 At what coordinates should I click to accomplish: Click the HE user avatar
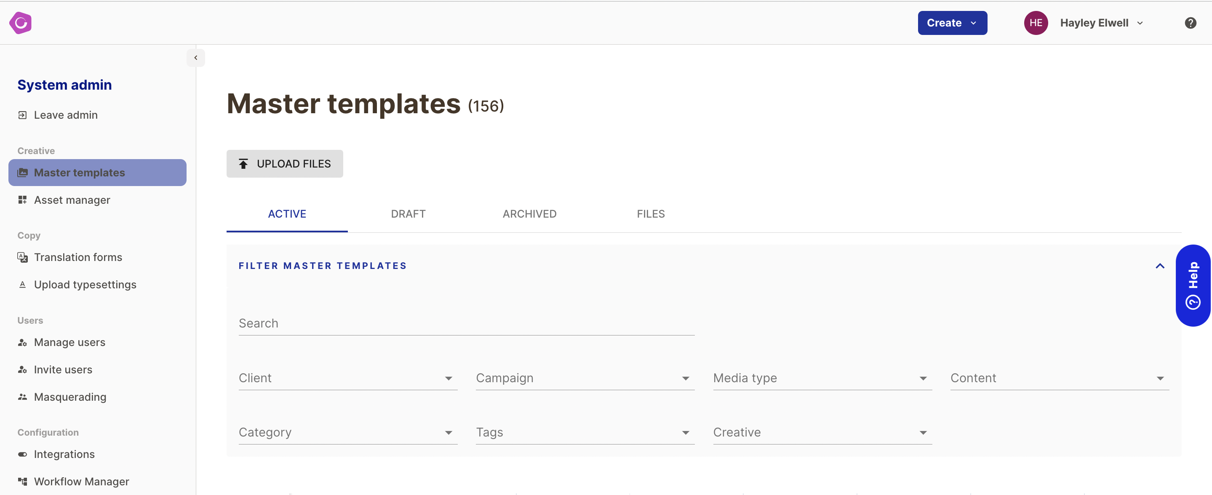pyautogui.click(x=1036, y=23)
